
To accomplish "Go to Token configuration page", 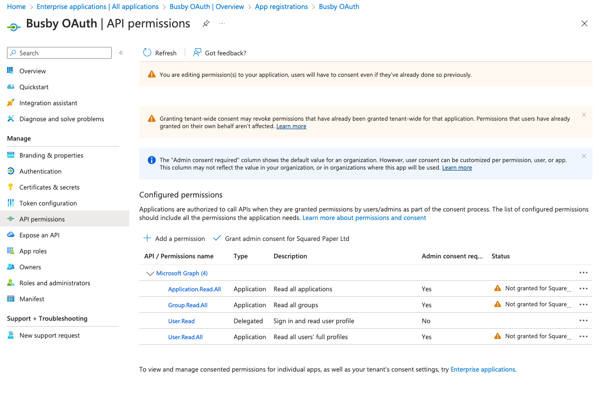I will (x=48, y=203).
